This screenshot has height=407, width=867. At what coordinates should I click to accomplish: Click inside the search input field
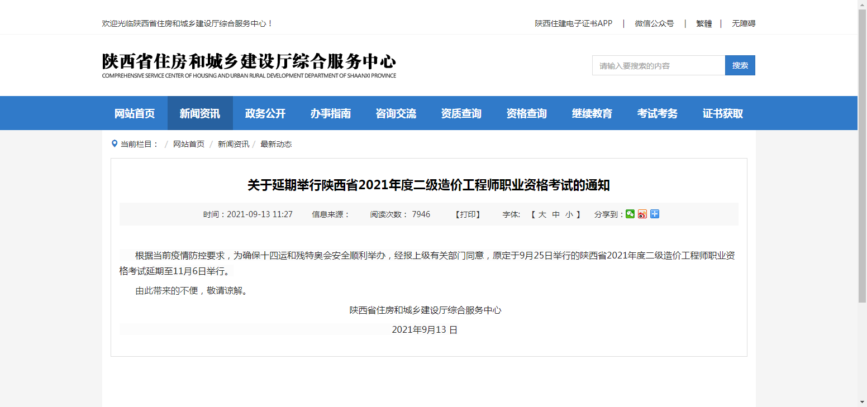pyautogui.click(x=658, y=65)
